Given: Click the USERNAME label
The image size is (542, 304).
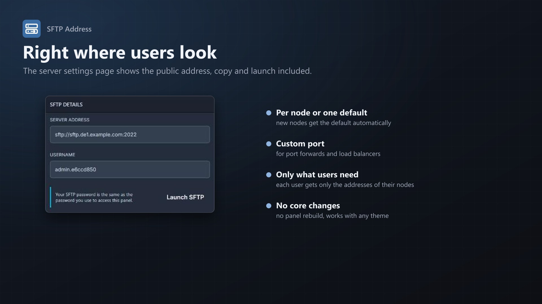Looking at the screenshot, I should coord(62,155).
